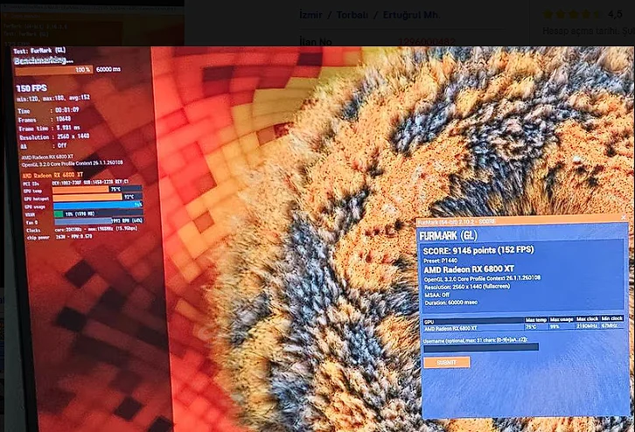Click the Min clock column header
The image size is (635, 432).
pyautogui.click(x=612, y=318)
